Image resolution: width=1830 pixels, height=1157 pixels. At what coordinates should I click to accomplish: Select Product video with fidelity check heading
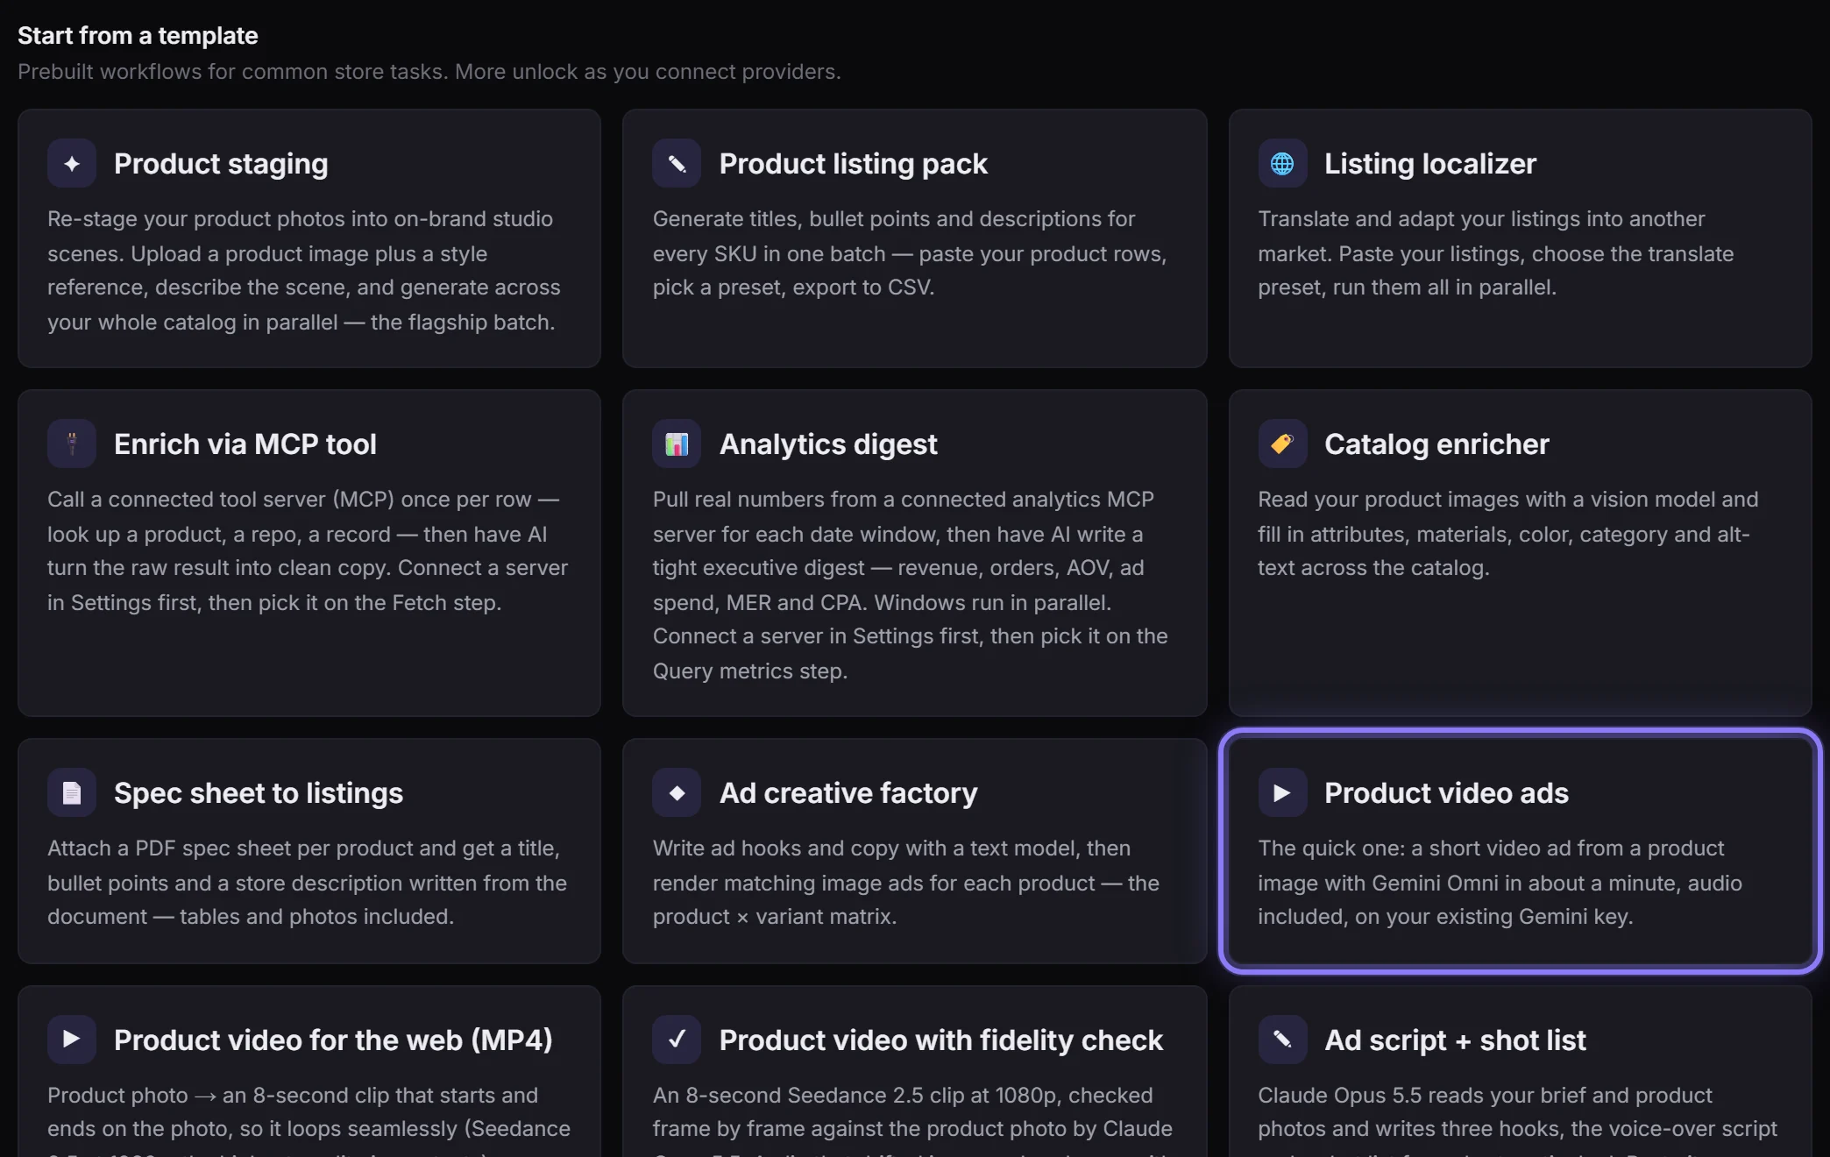[941, 1040]
